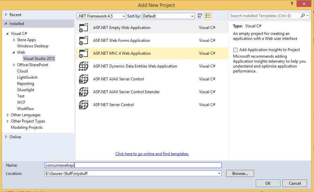Select Windows Desktop template category
This screenshot has height=192, width=314.
33,46
